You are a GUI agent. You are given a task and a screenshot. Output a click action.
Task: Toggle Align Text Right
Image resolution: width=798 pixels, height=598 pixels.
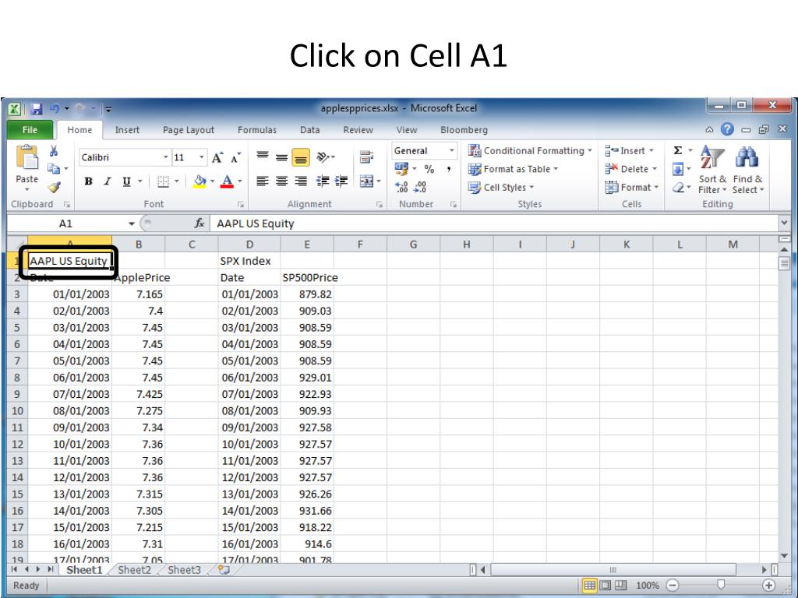click(301, 181)
